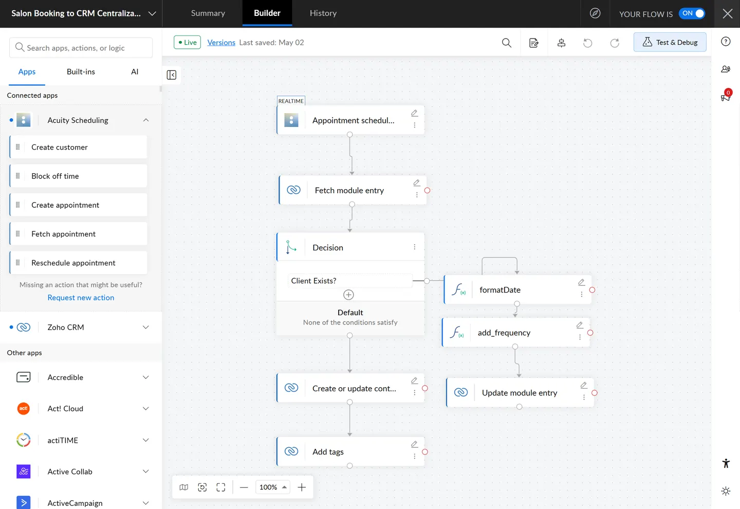Zoom out with the minus button

[x=244, y=487]
